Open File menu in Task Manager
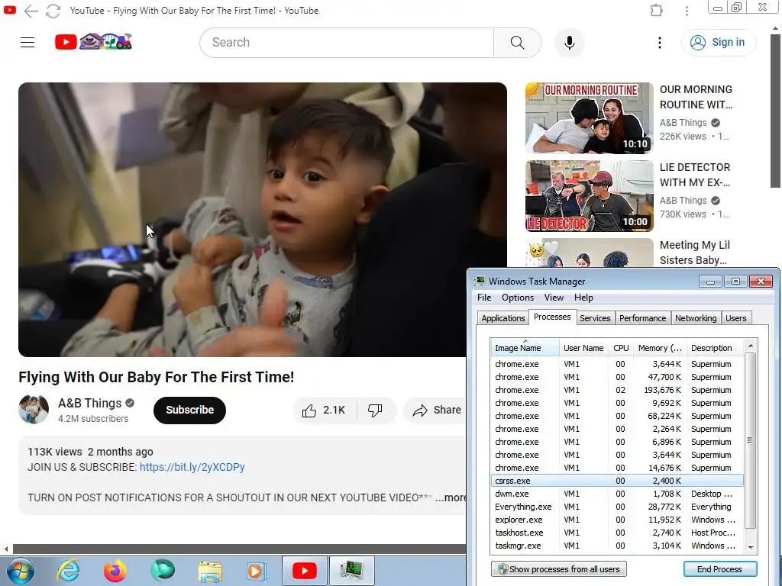Image resolution: width=782 pixels, height=586 pixels. 484,298
